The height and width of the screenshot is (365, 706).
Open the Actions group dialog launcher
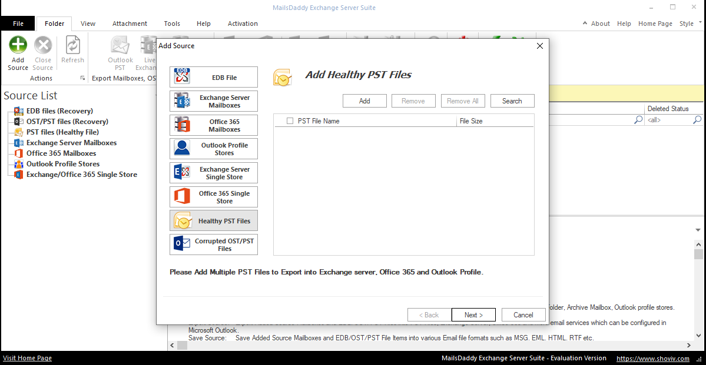point(82,78)
